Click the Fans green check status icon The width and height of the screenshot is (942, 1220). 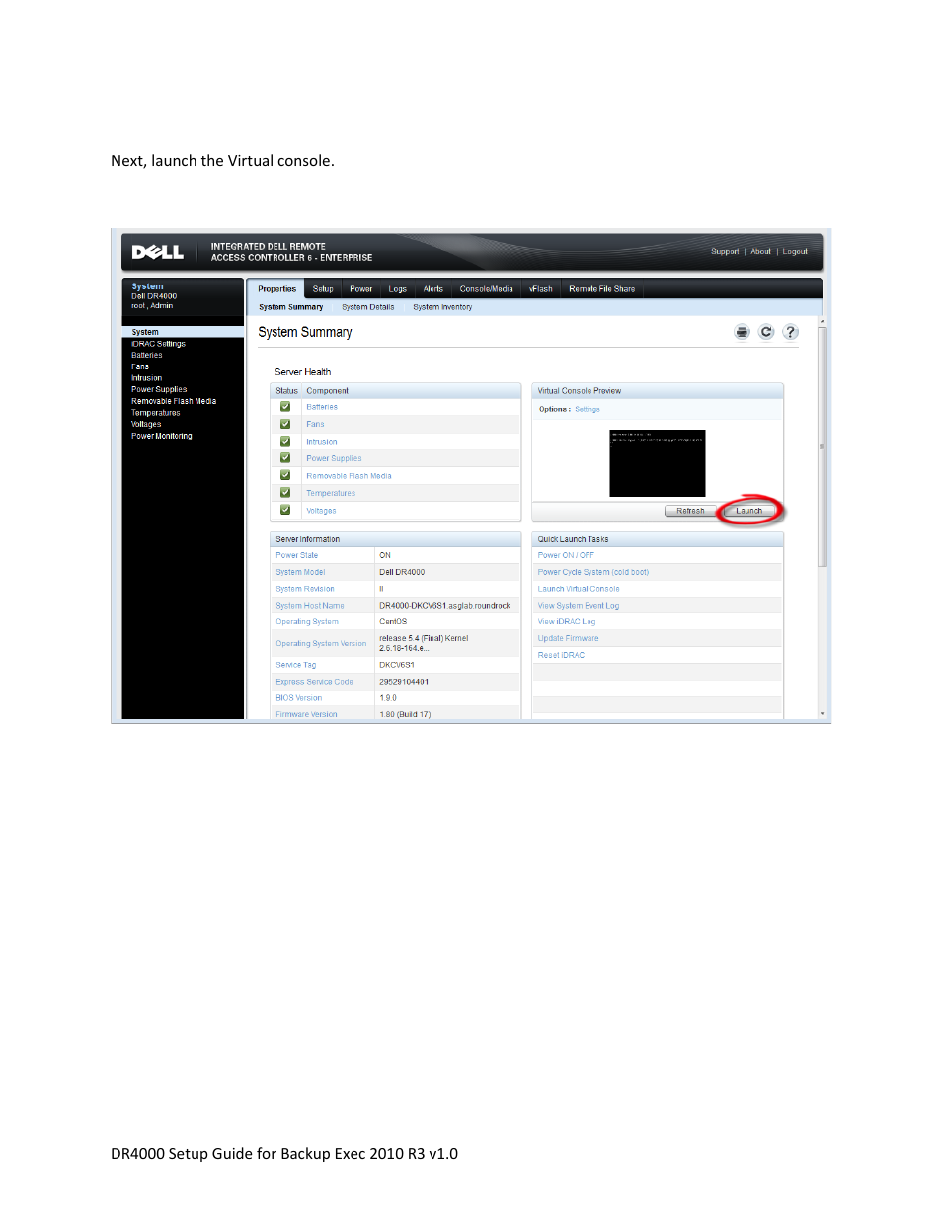pyautogui.click(x=285, y=424)
